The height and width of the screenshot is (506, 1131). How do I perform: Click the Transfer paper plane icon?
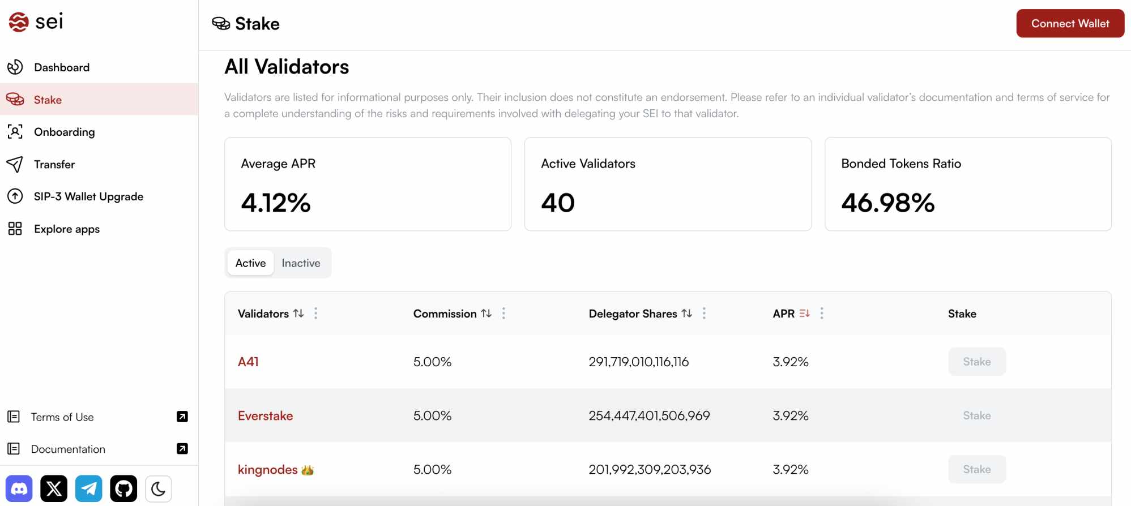(x=15, y=164)
